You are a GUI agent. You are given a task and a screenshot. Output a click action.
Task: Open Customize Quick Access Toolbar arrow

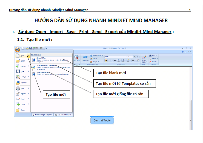coord(46,48)
